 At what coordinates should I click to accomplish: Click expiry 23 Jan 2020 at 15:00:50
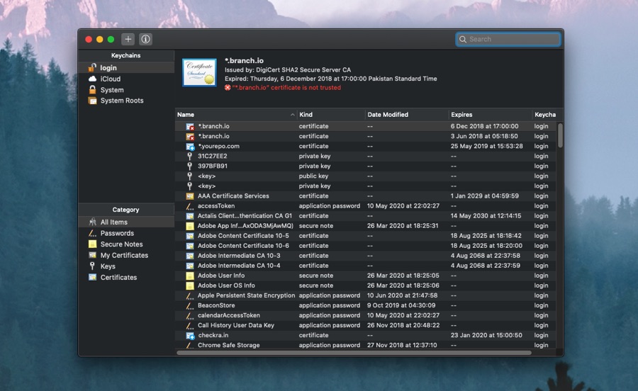point(486,335)
